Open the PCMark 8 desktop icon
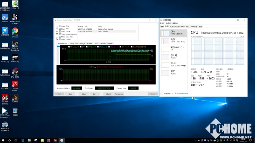 [x=15, y=5]
